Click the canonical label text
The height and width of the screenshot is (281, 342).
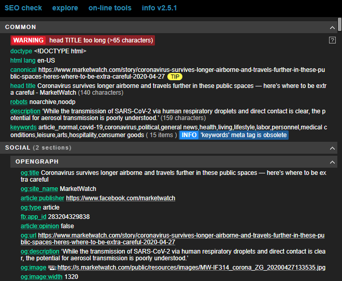tap(23, 70)
